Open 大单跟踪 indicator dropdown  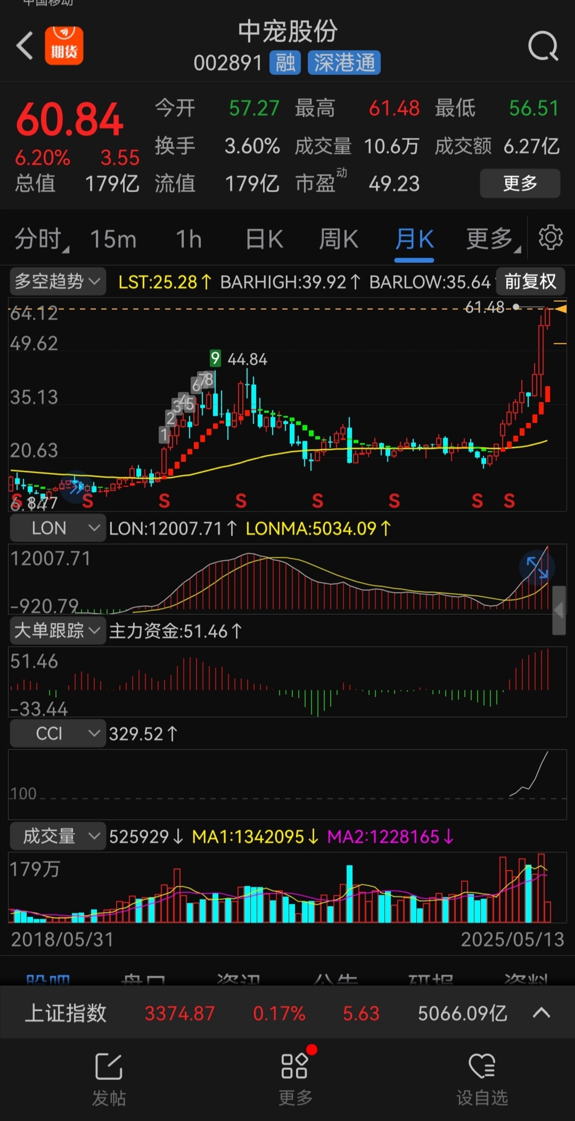coord(57,631)
